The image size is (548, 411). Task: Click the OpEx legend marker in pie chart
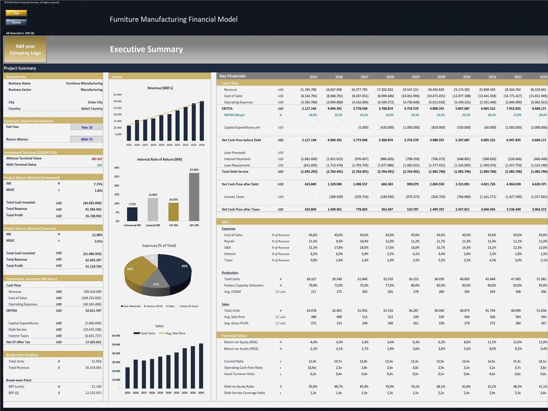click(x=167, y=306)
